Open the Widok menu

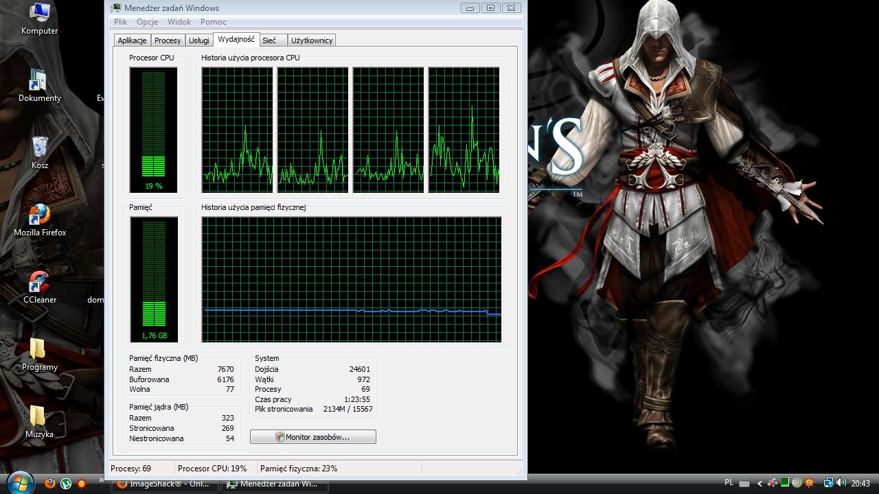tap(179, 22)
